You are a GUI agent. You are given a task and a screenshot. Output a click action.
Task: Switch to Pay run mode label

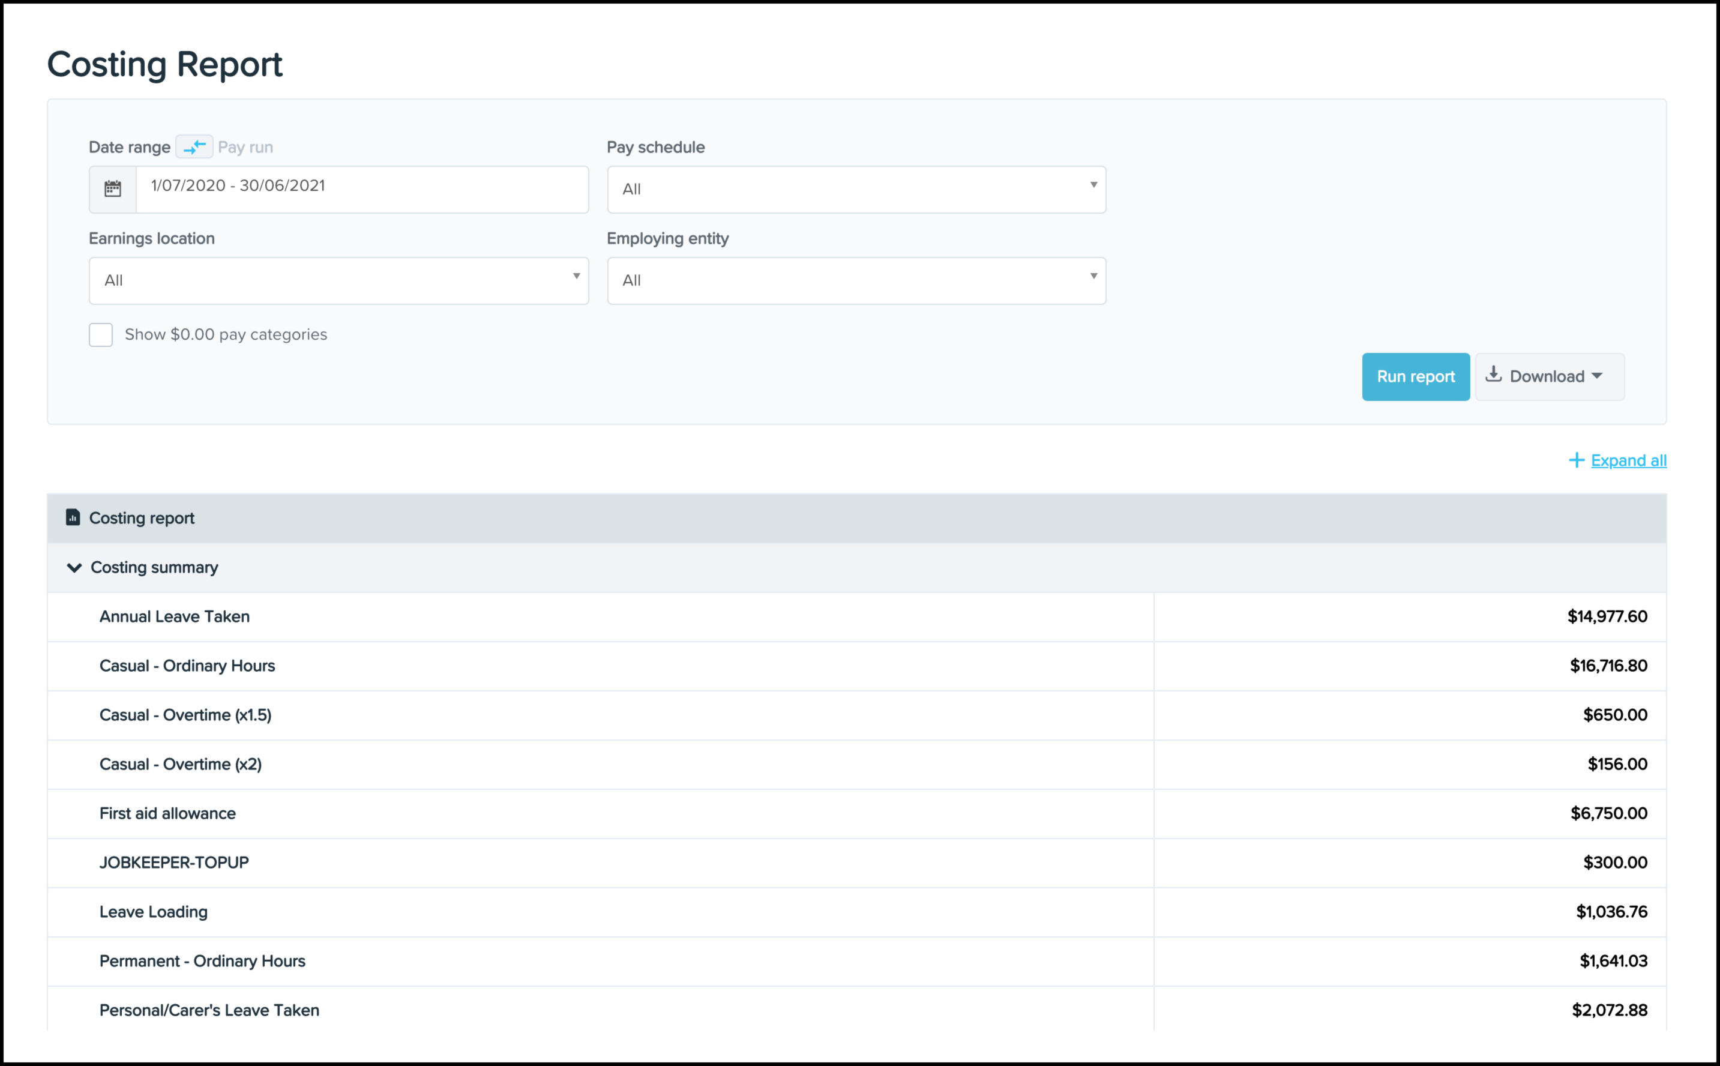245,147
